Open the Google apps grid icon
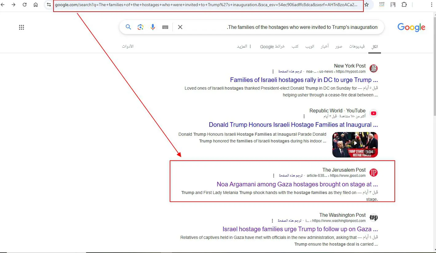Screen dimensions: 436x253 [x=22, y=27]
